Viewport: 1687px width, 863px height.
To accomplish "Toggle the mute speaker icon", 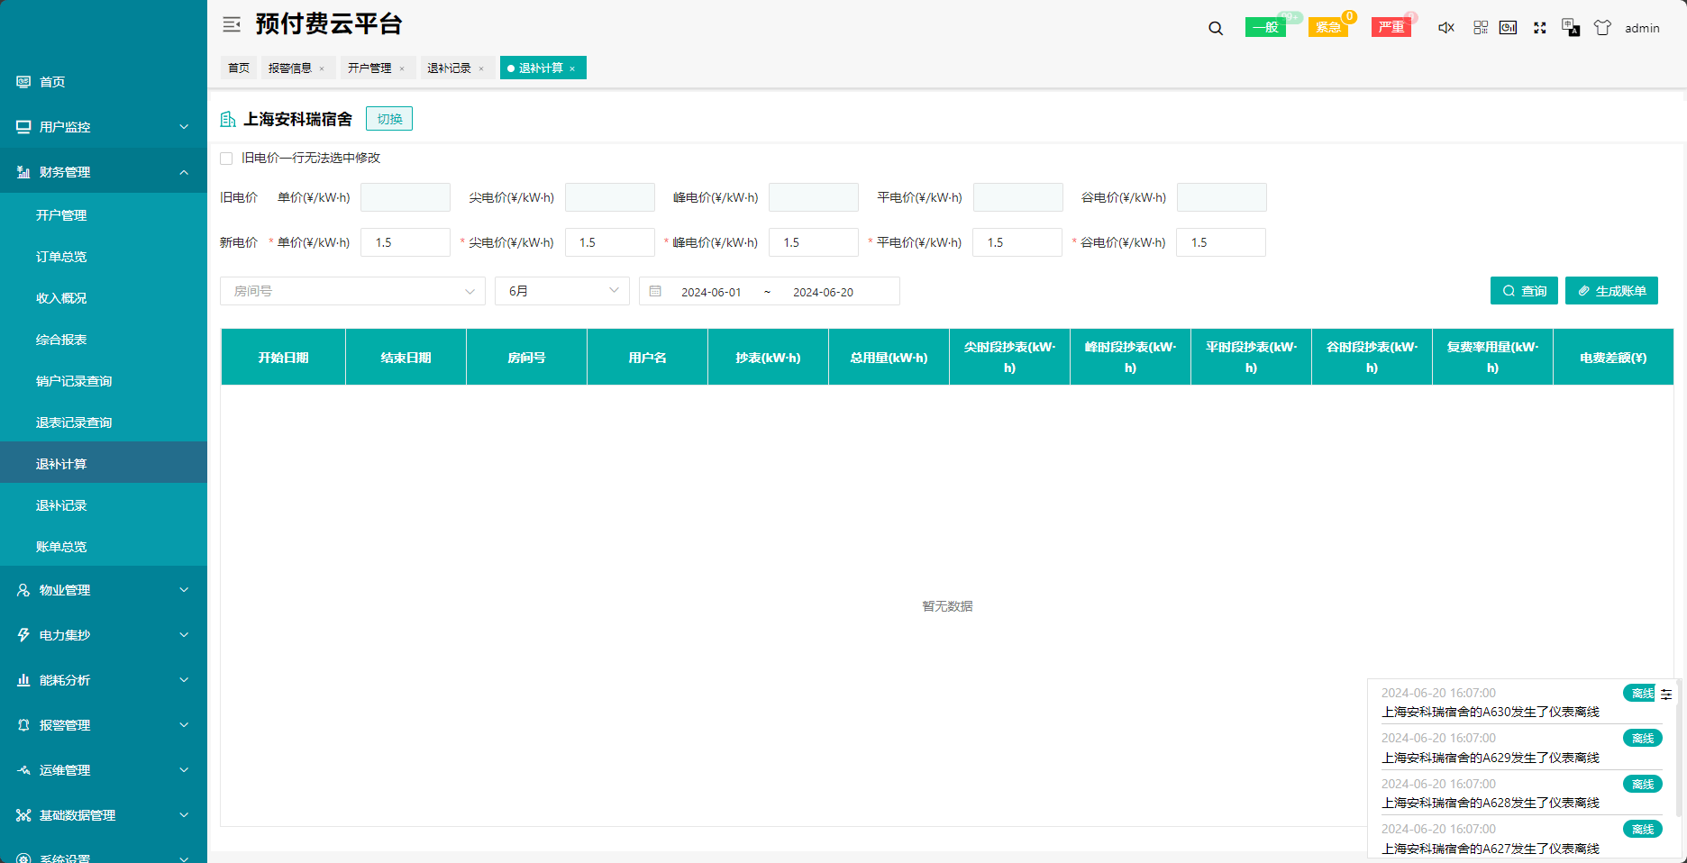I will point(1446,28).
